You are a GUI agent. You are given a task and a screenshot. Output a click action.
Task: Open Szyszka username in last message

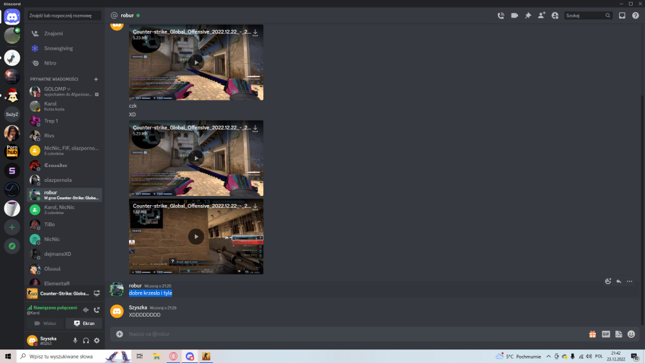[138, 308]
